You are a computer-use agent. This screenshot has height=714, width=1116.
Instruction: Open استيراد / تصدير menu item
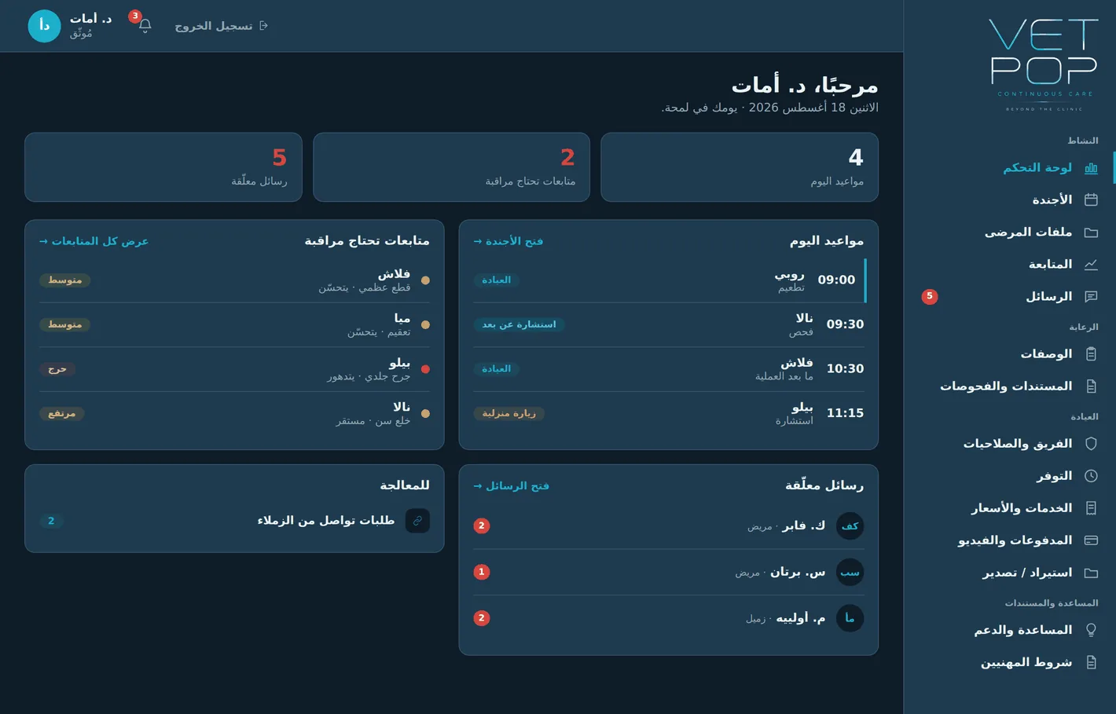(1010, 573)
